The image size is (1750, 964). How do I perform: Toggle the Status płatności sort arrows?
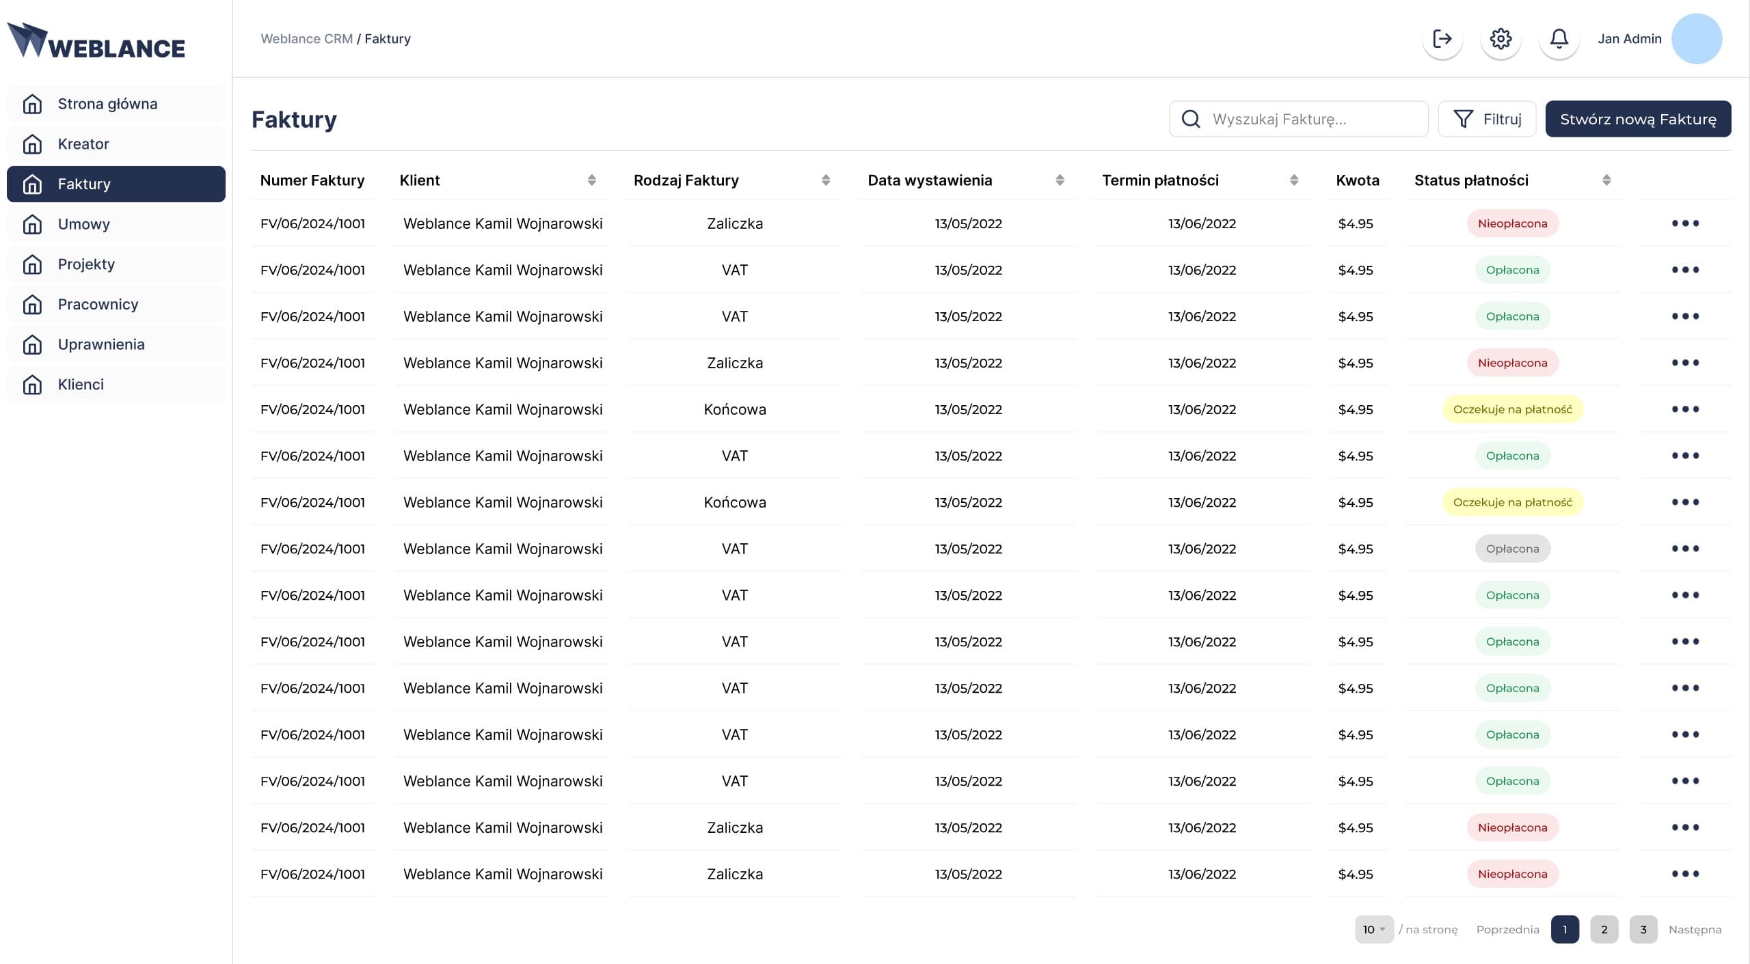pyautogui.click(x=1606, y=180)
